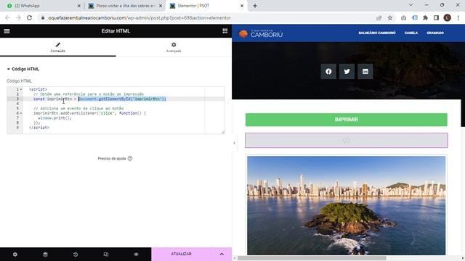This screenshot has width=465, height=261.
Task: Select the HTML widget placeholder in preview
Action: pos(346,140)
